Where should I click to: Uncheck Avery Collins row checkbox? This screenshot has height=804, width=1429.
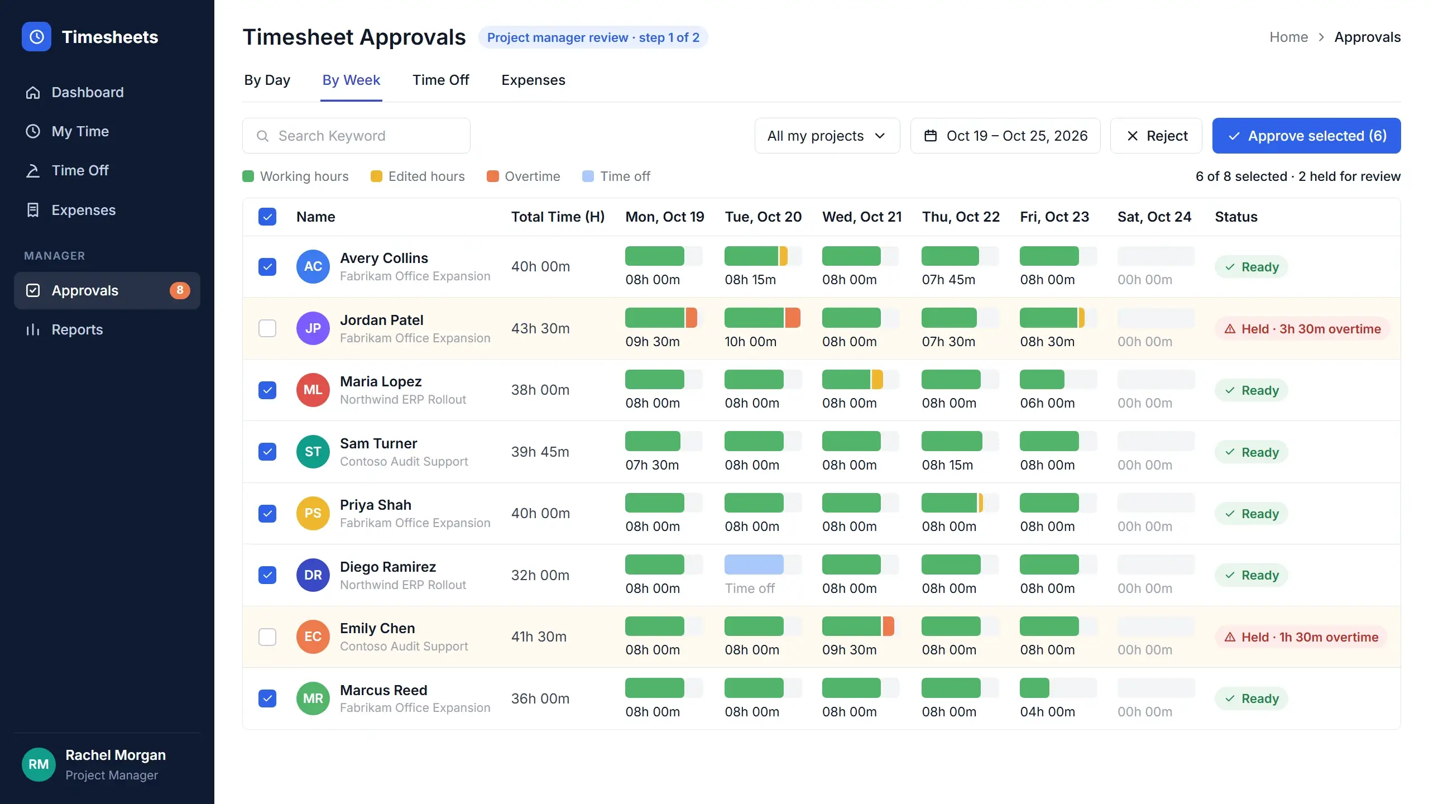click(x=267, y=267)
